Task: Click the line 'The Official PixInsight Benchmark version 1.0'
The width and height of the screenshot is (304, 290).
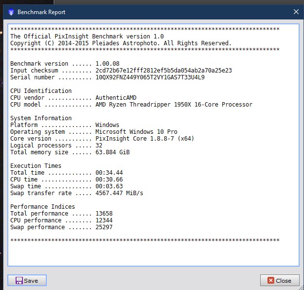Action: 87,36
